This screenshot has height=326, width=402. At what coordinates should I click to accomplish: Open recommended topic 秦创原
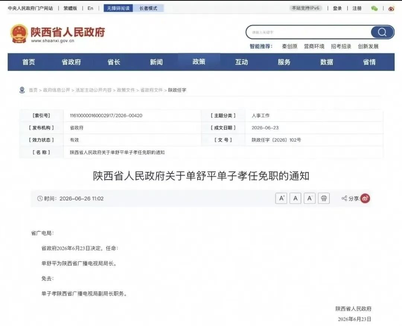290,46
